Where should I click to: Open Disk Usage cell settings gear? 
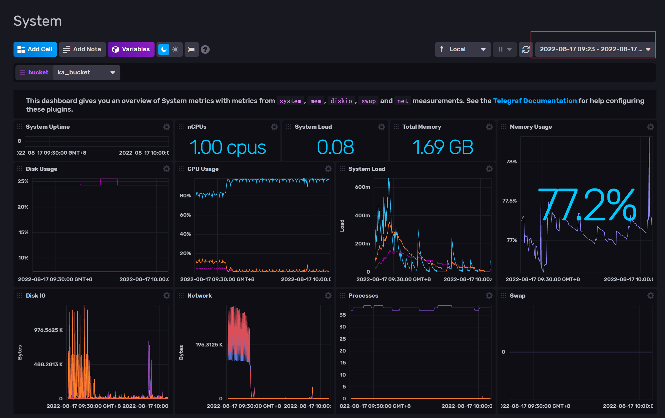point(167,169)
